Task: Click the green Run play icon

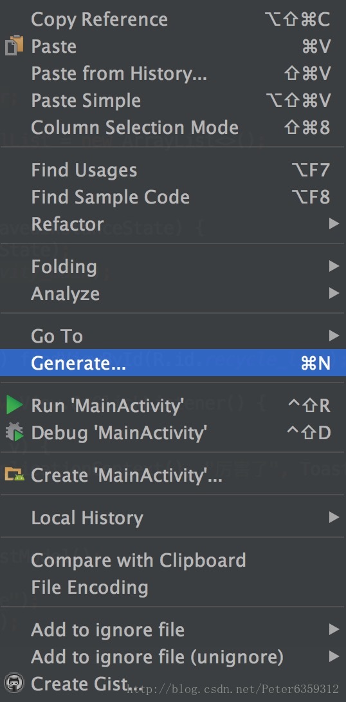Action: [x=14, y=406]
